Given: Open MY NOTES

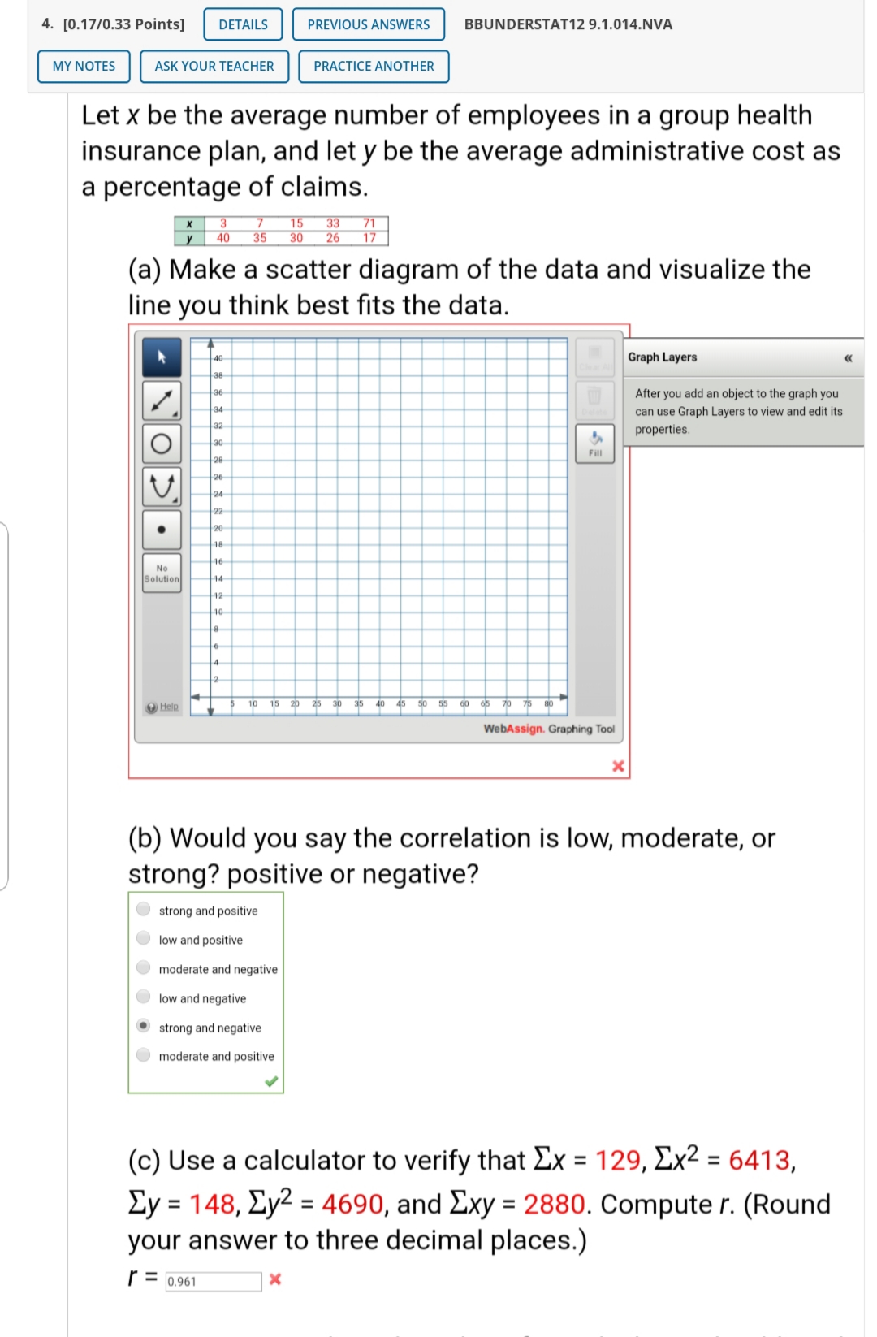Looking at the screenshot, I should click(82, 66).
